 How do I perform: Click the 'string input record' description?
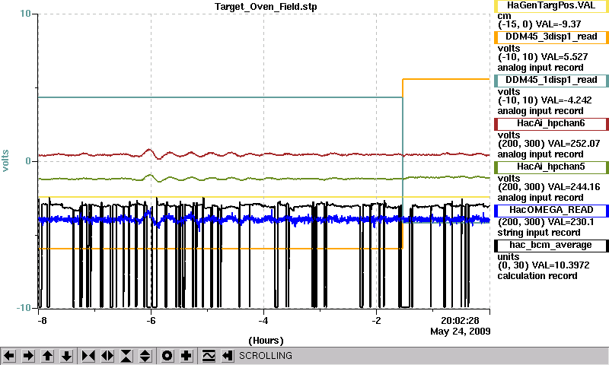[539, 233]
